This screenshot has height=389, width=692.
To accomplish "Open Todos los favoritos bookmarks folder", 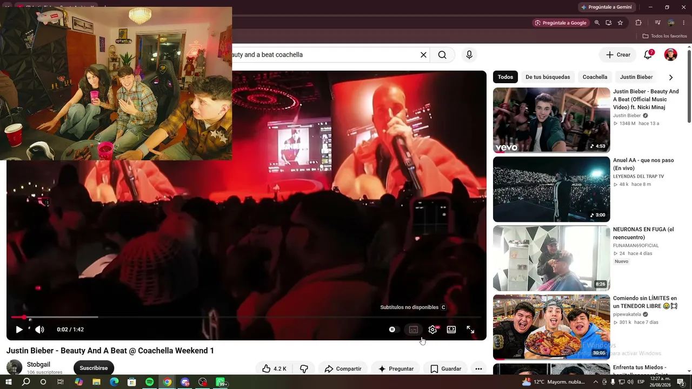I will point(664,36).
